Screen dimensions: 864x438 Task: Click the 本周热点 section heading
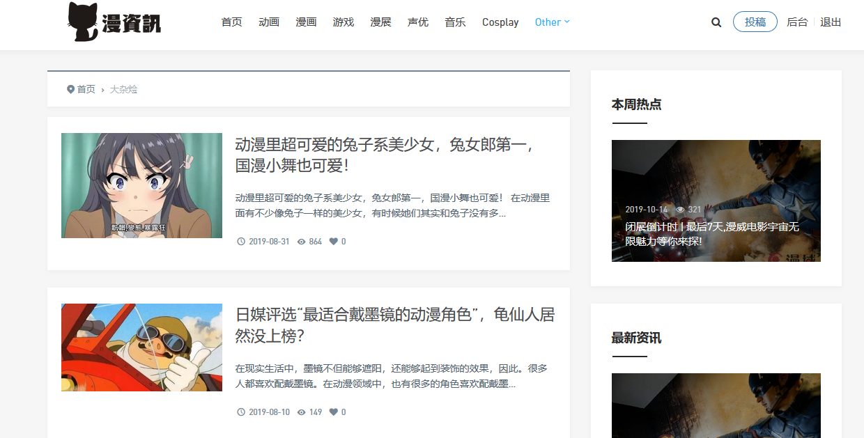point(636,104)
